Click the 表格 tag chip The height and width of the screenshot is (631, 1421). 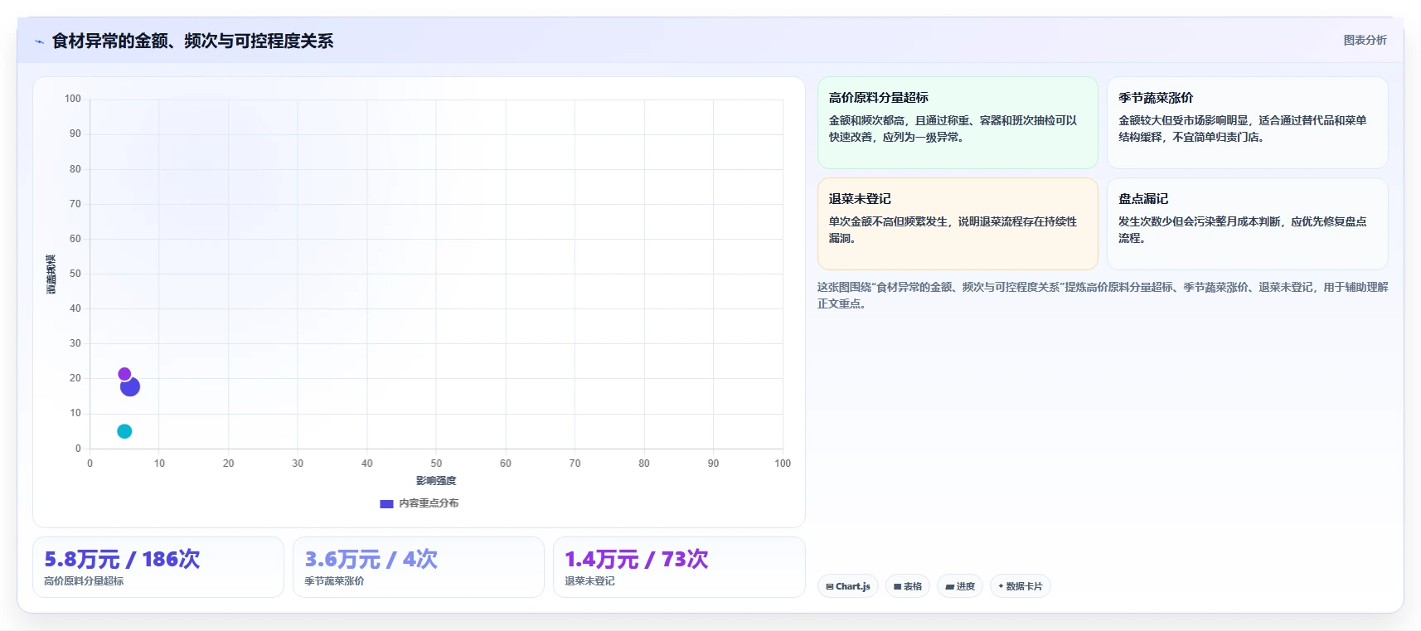point(908,586)
